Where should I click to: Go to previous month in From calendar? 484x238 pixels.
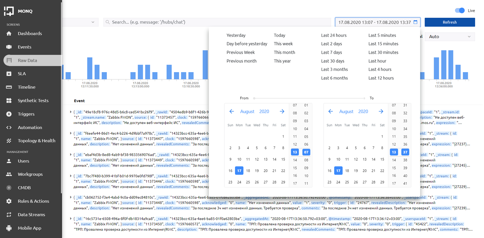(x=232, y=111)
